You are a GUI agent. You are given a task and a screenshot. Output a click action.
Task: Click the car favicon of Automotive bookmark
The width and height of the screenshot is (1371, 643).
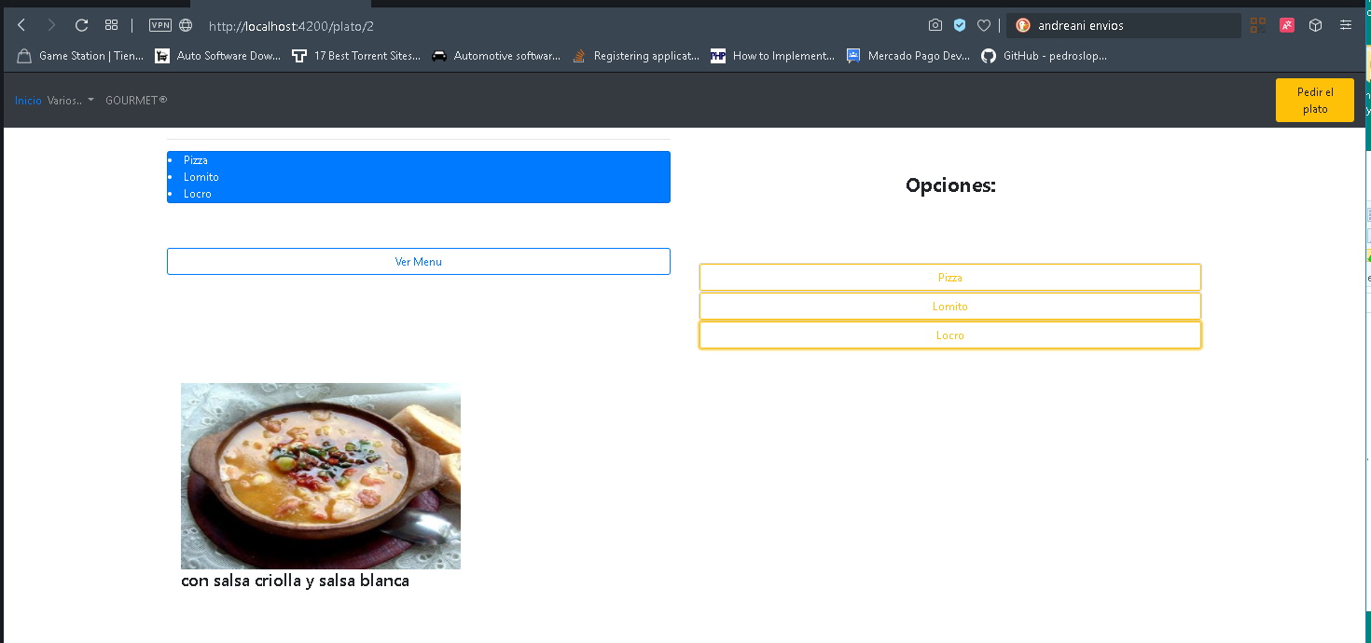[x=439, y=56]
